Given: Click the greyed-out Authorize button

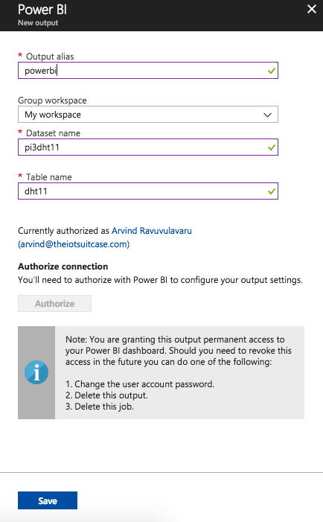Looking at the screenshot, I should click(54, 303).
